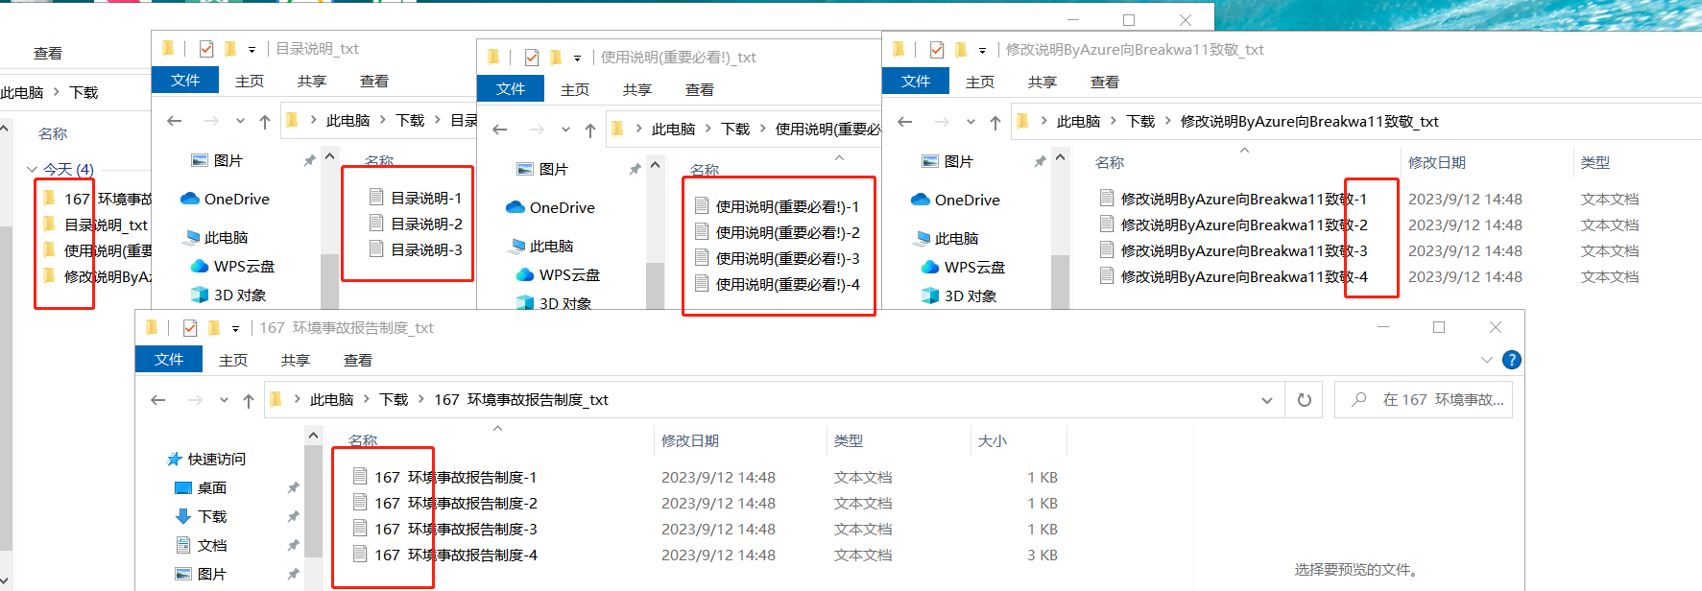Click properties checkmark icon in 使用说明 title bar

pyautogui.click(x=532, y=58)
